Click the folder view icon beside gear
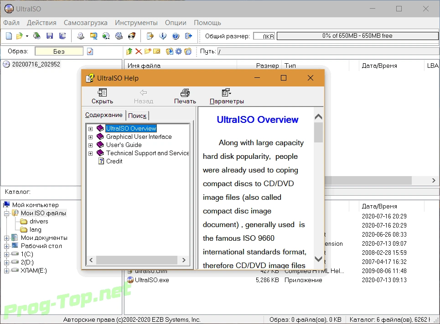Image resolution: width=440 pixels, height=324 pixels. (188, 51)
